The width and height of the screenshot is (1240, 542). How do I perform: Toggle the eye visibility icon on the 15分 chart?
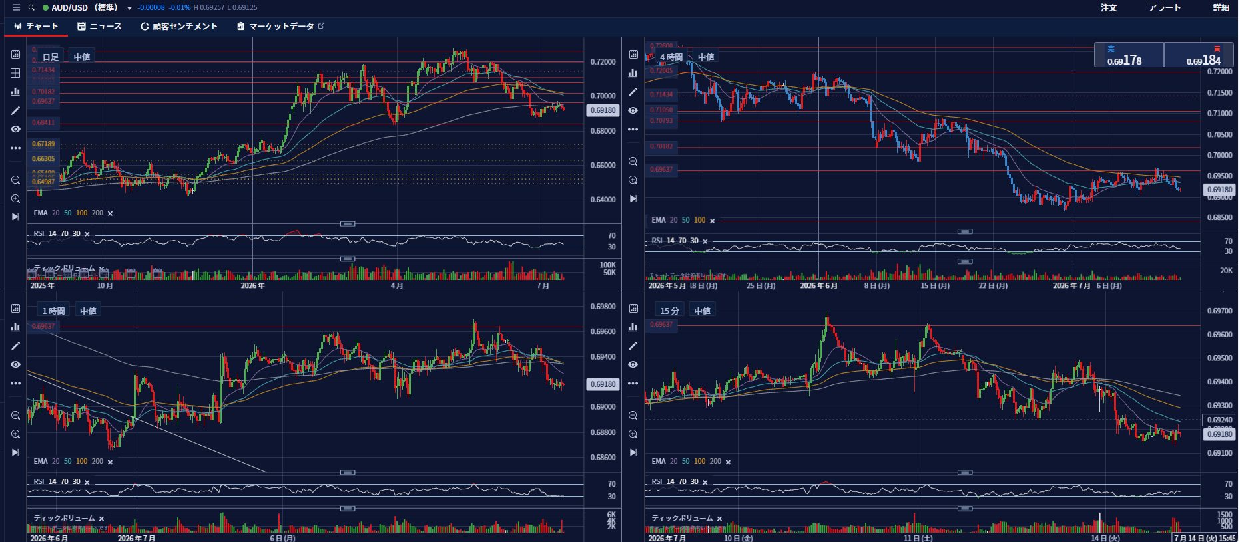tap(633, 364)
